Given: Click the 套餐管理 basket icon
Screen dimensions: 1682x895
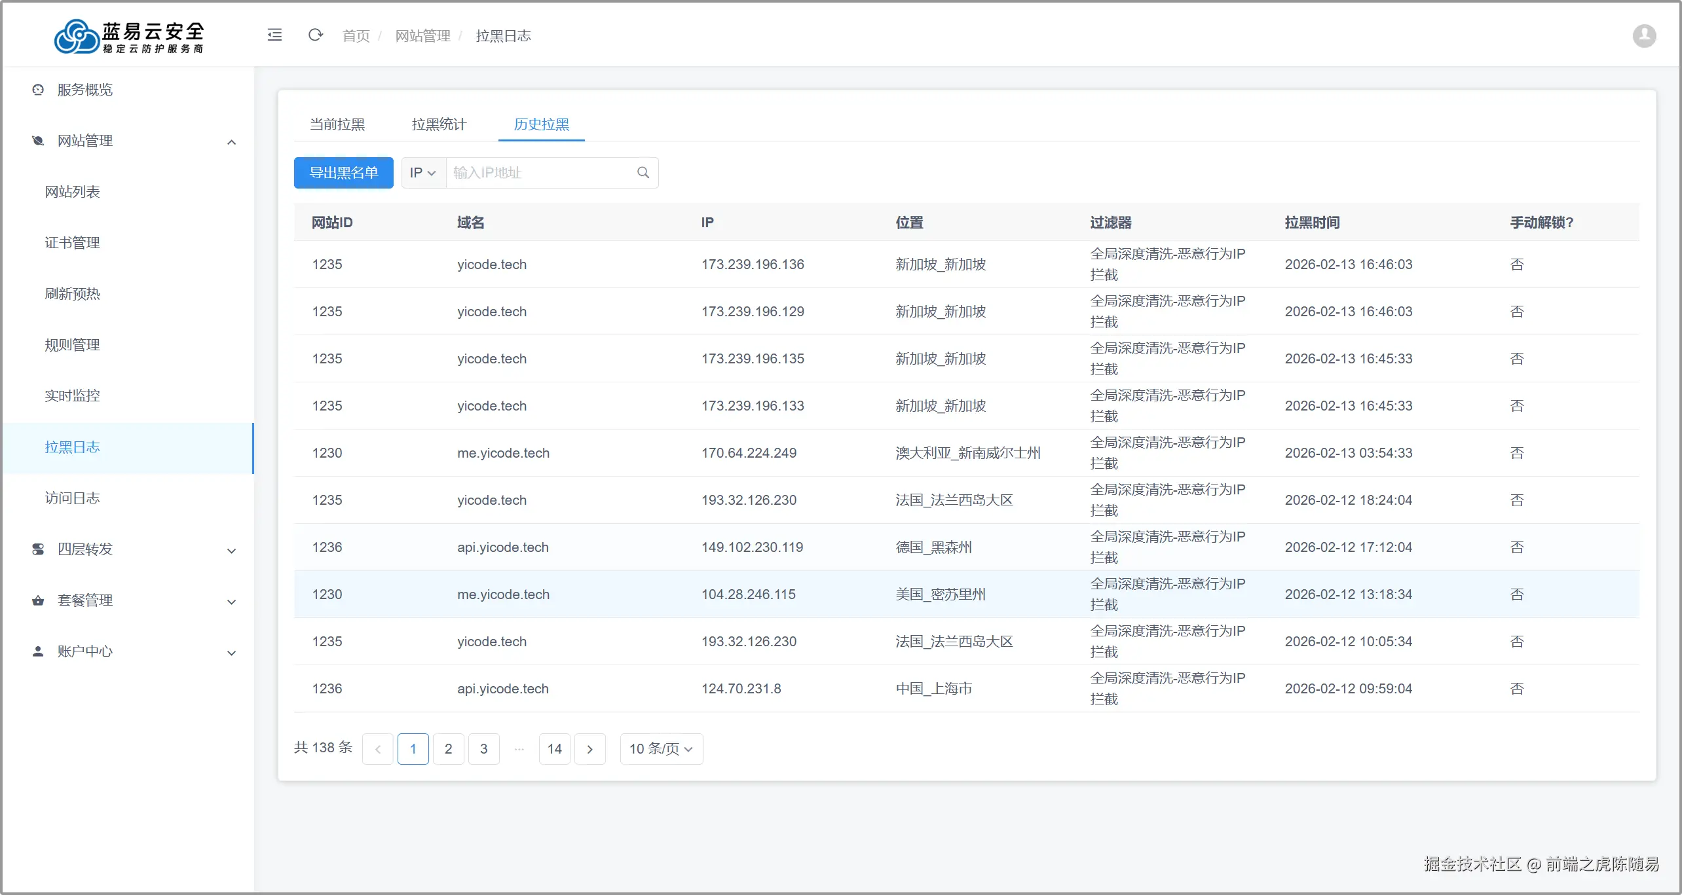Looking at the screenshot, I should point(38,600).
